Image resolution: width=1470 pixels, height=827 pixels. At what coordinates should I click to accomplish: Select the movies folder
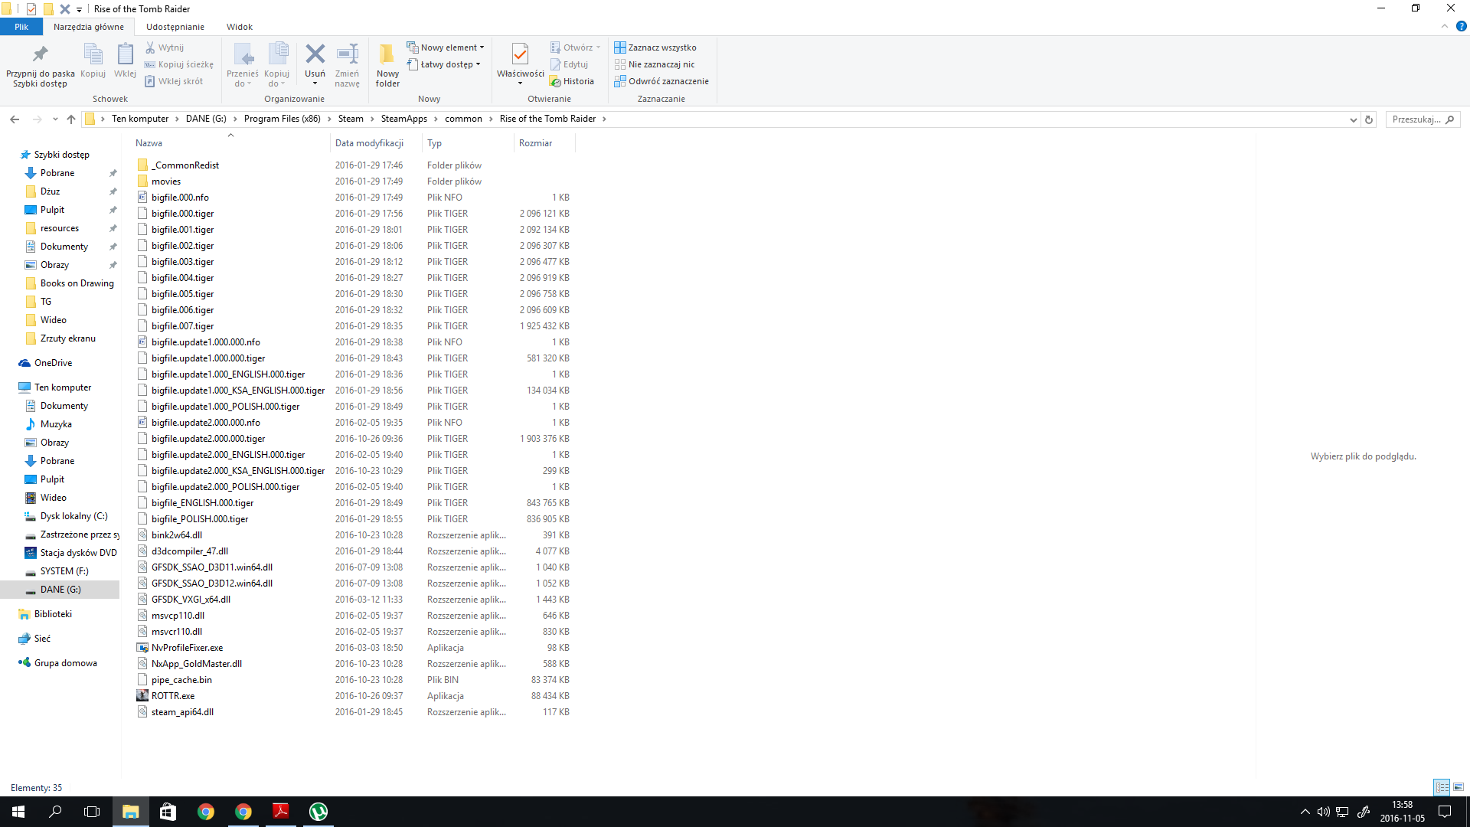tap(166, 181)
